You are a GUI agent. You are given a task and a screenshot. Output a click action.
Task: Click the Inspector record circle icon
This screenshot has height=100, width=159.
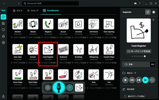click(x=154, y=12)
